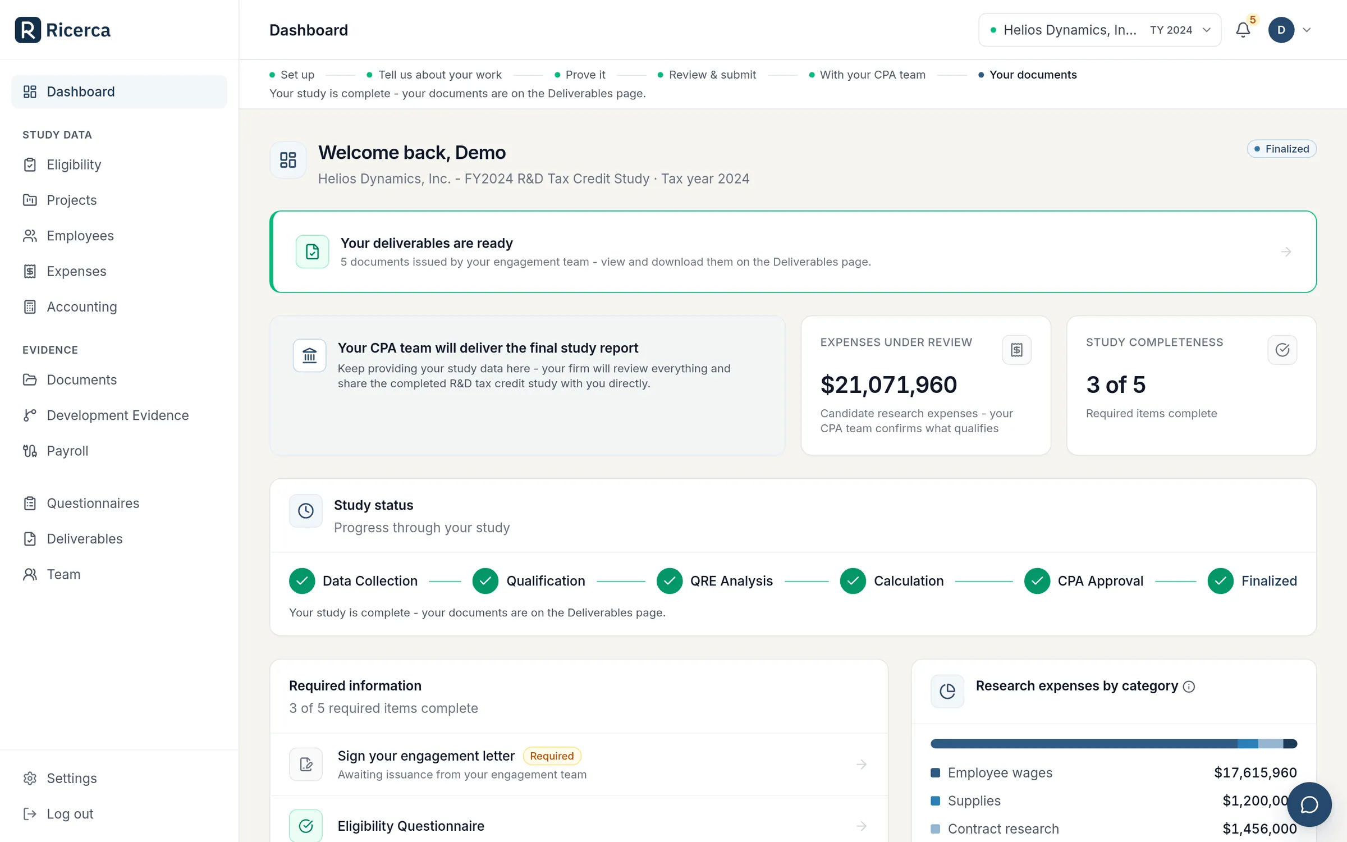Click the research expenses category bar
The width and height of the screenshot is (1347, 842).
1114,744
